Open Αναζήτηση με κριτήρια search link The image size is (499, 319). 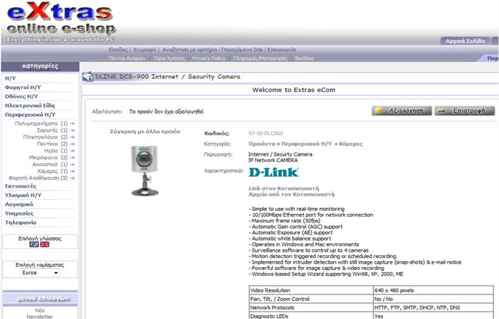[190, 50]
